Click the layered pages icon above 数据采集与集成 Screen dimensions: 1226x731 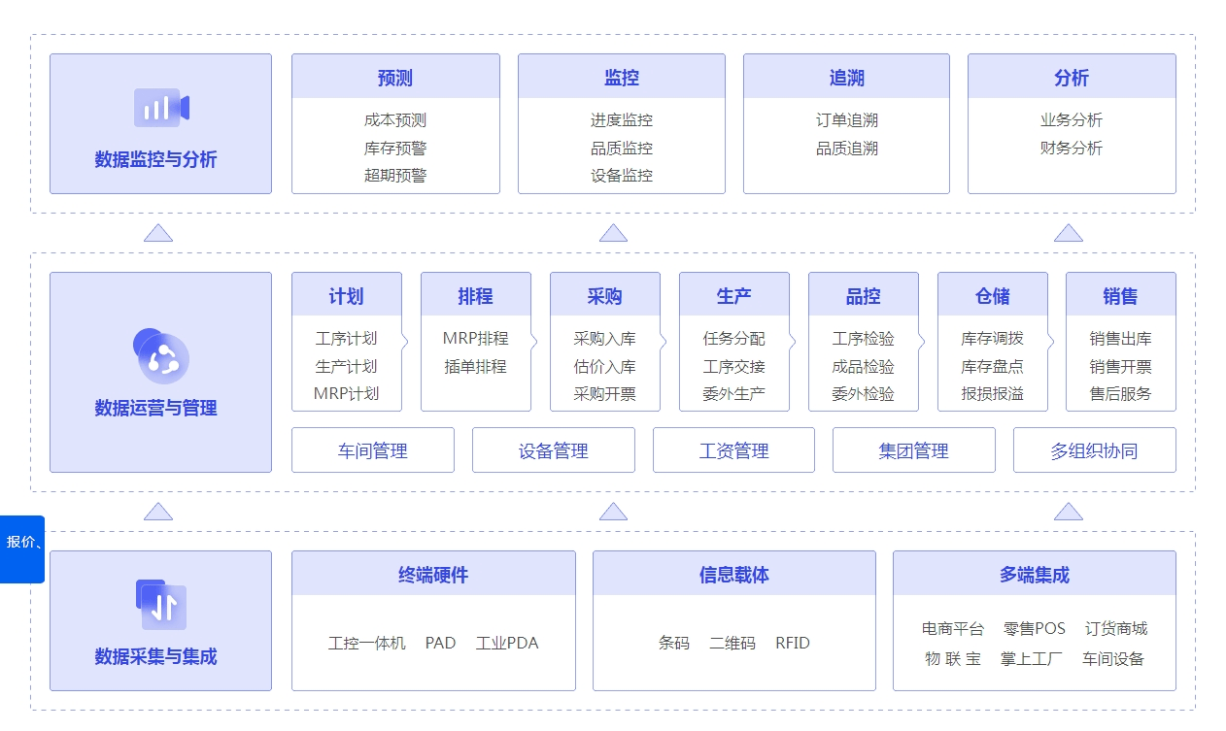point(160,605)
